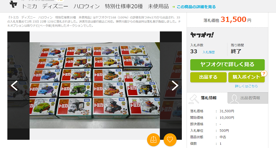Show the previous product photo
The width and height of the screenshot is (276, 148).
pos(14,86)
